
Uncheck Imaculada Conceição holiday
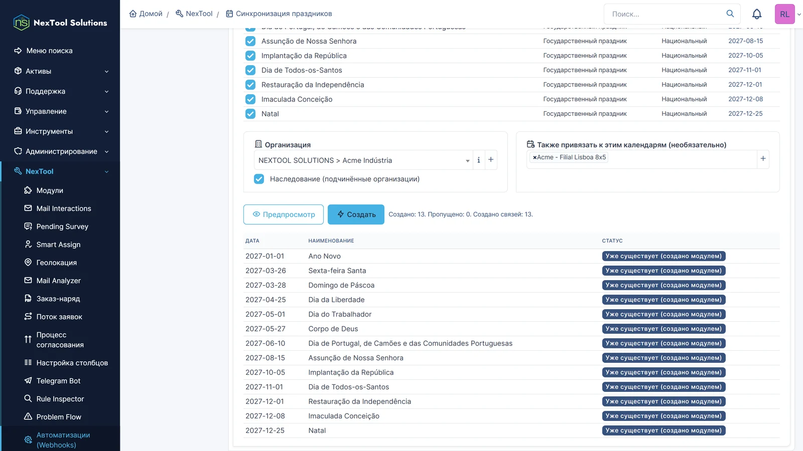250,99
